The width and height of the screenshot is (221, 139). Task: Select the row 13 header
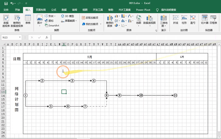tap(3, 92)
